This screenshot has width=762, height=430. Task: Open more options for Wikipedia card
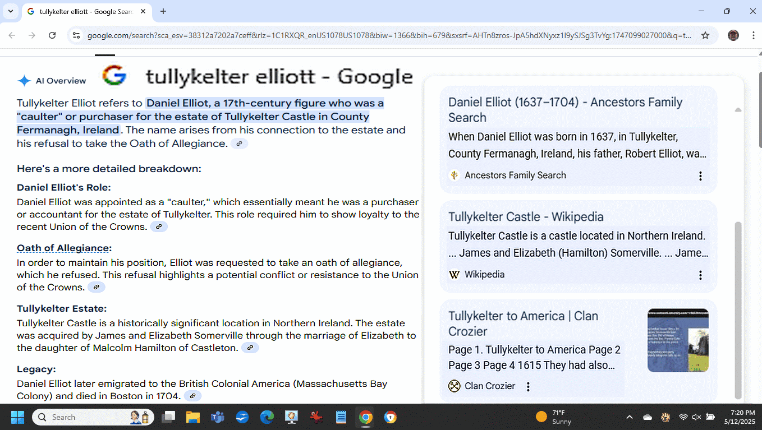tap(700, 275)
